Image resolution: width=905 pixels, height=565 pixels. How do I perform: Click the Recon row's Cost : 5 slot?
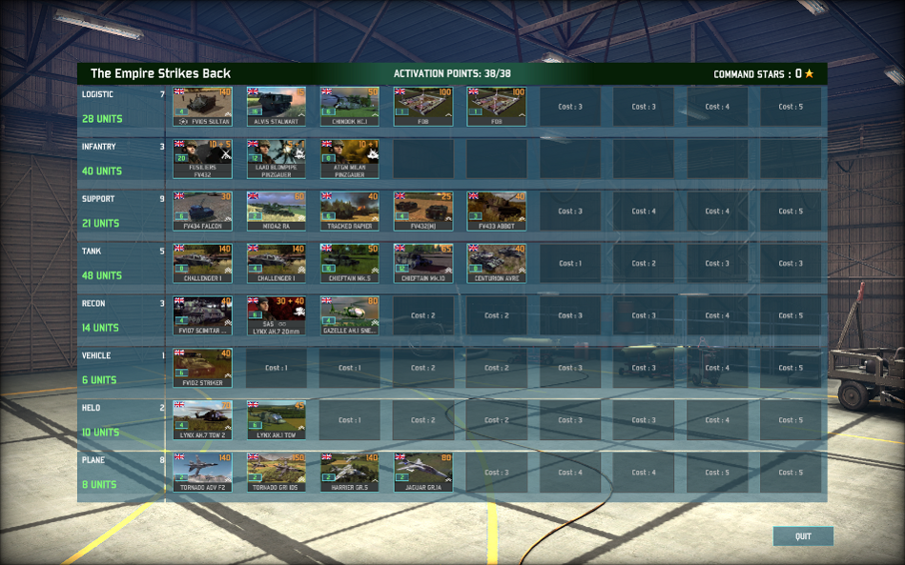pyautogui.click(x=791, y=315)
